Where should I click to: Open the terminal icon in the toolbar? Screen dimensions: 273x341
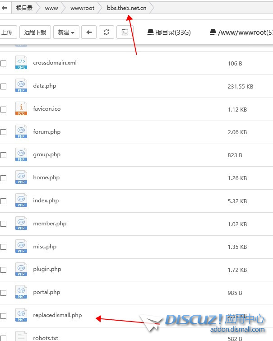125,33
